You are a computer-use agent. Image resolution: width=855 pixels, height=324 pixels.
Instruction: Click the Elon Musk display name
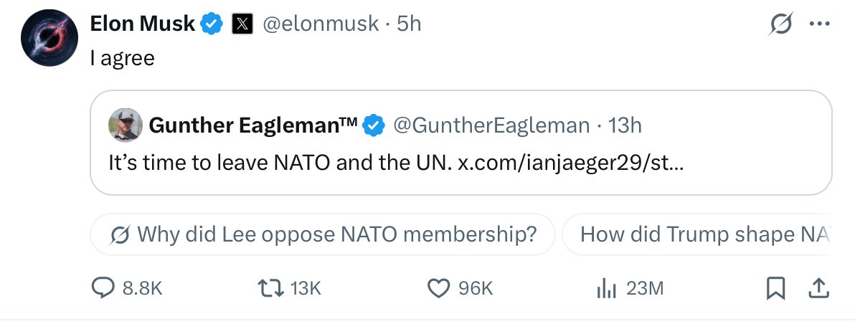pyautogui.click(x=142, y=24)
